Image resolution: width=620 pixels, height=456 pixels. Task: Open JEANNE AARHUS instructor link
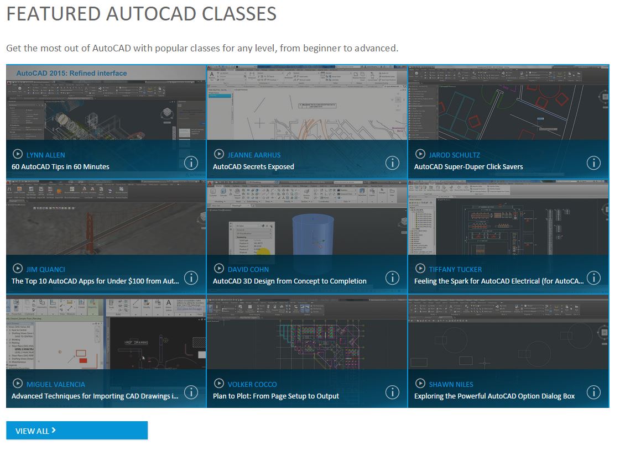point(254,155)
